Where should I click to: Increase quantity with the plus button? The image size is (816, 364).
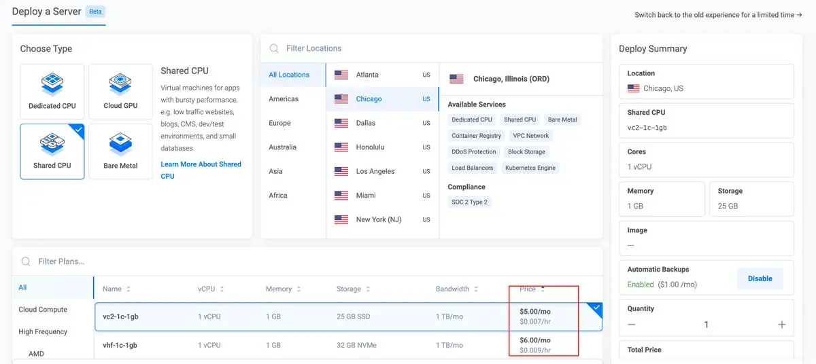pyautogui.click(x=782, y=325)
